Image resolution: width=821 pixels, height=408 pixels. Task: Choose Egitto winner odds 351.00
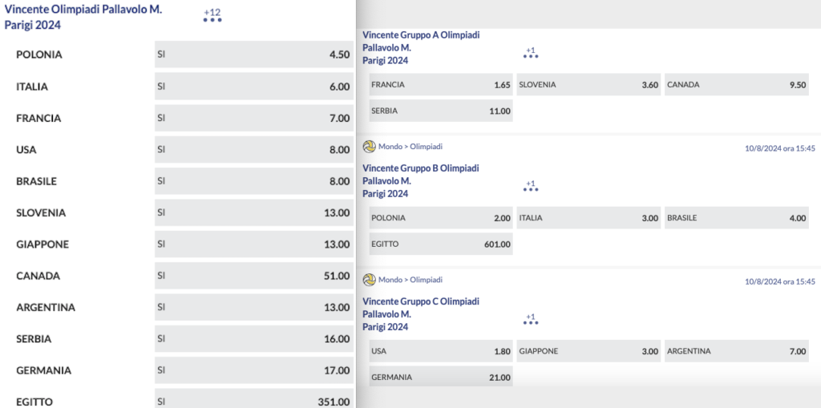coord(254,399)
